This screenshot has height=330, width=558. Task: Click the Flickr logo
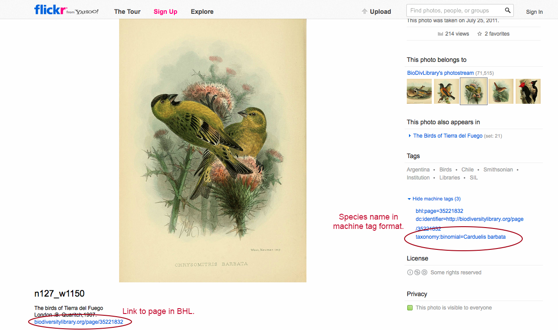pyautogui.click(x=50, y=10)
